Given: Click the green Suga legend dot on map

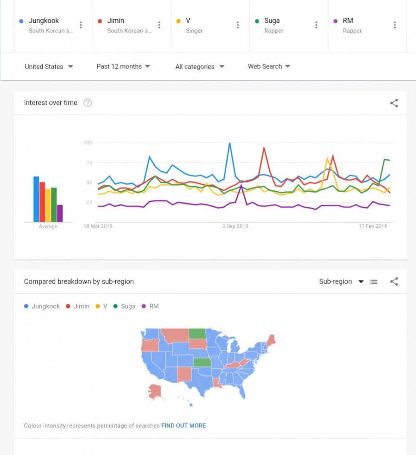Looking at the screenshot, I should click(x=115, y=306).
